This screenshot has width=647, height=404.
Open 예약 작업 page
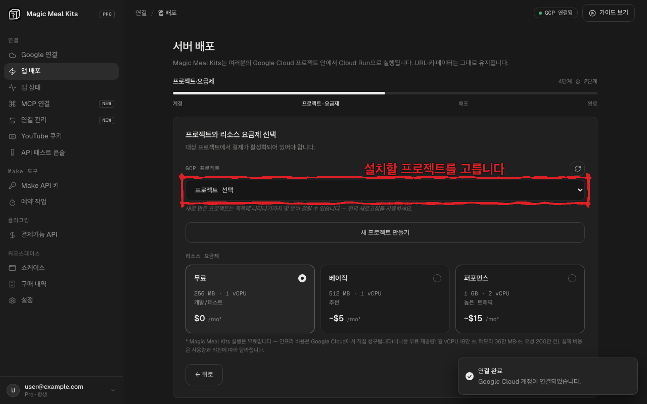[x=61, y=202]
